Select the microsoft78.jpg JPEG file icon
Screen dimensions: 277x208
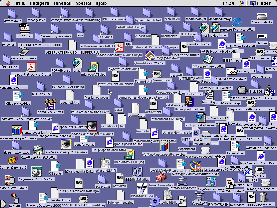pos(94,67)
